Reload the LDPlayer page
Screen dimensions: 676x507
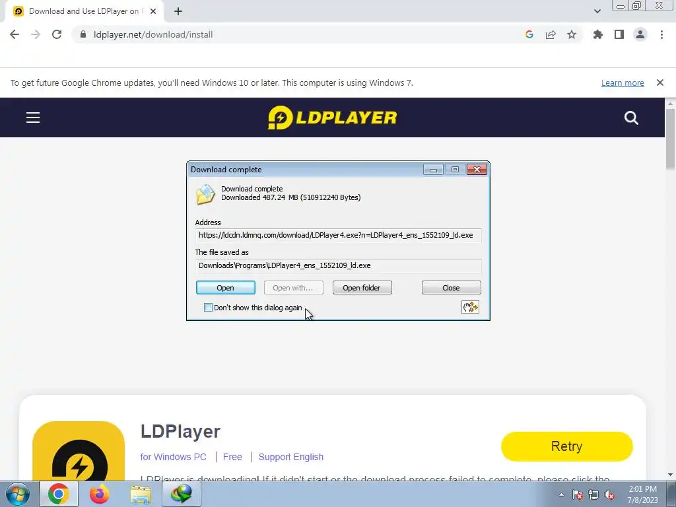[57, 34]
